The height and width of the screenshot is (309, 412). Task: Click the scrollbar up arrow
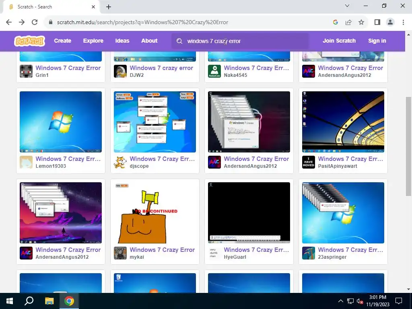(x=408, y=35)
